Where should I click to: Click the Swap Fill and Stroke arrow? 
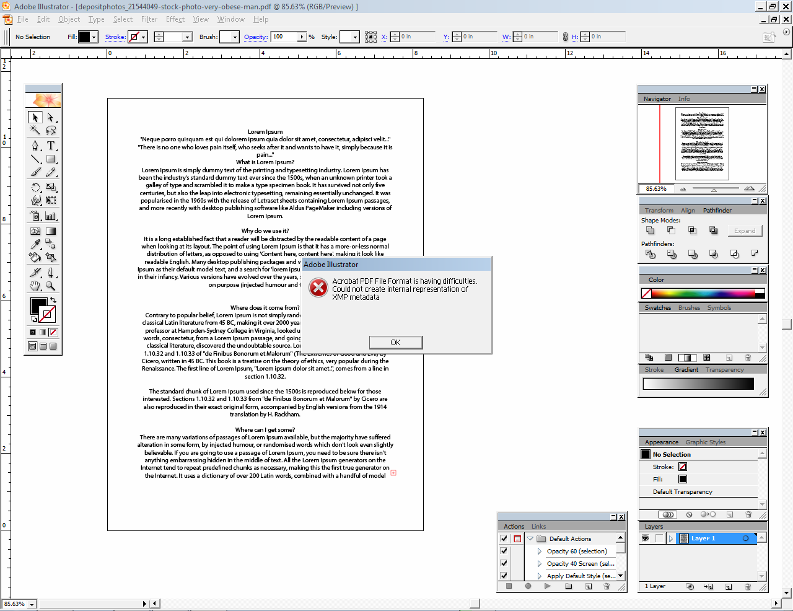pyautogui.click(x=53, y=301)
